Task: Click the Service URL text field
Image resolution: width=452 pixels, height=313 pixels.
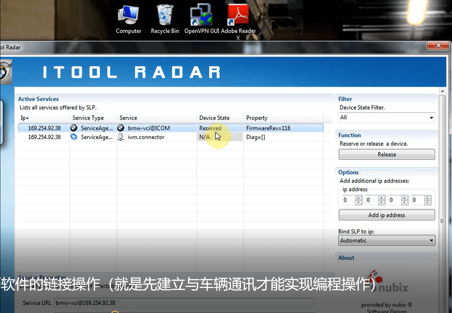Action: 184,303
